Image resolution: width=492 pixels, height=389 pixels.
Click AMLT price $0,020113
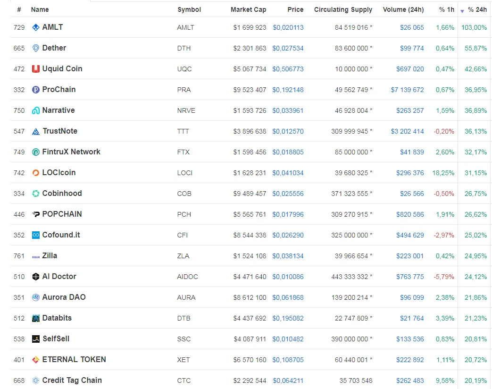[288, 28]
